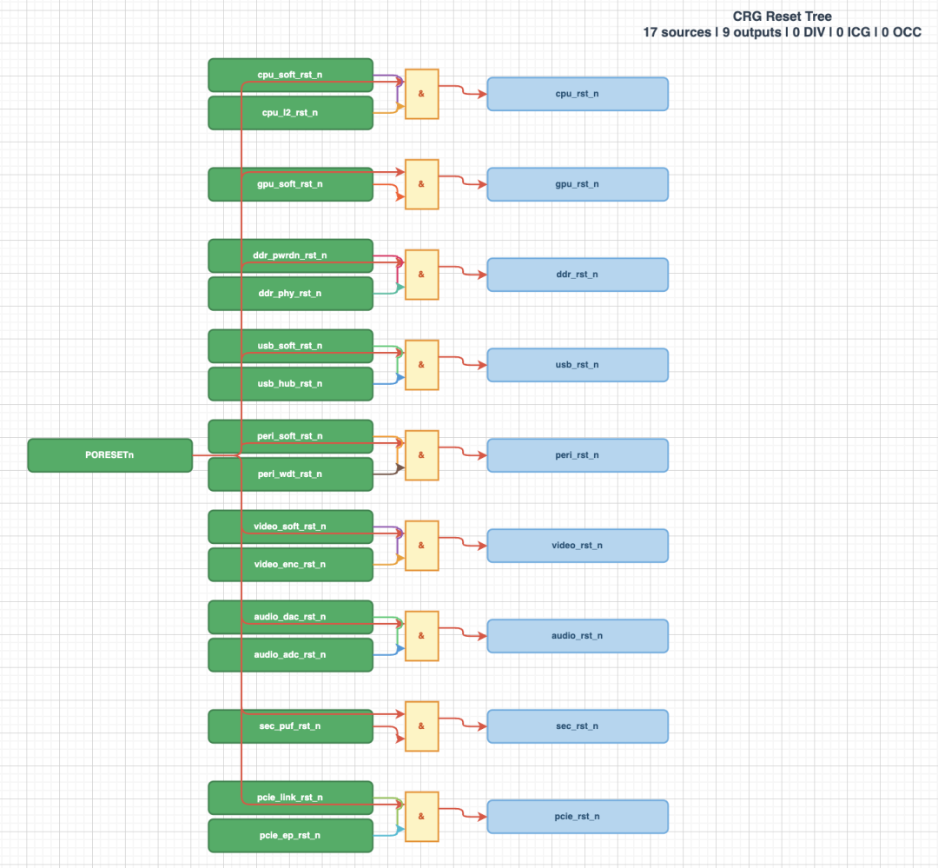Select the pcie_rst_n output block
This screenshot has width=938, height=868.
pos(578,817)
